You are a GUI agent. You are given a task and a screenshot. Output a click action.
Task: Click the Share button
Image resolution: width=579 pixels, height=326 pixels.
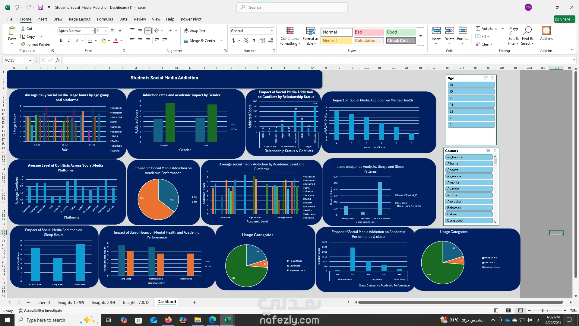tap(564, 19)
